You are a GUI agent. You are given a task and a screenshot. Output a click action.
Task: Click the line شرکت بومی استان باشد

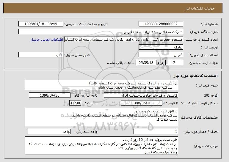coord(125,115)
